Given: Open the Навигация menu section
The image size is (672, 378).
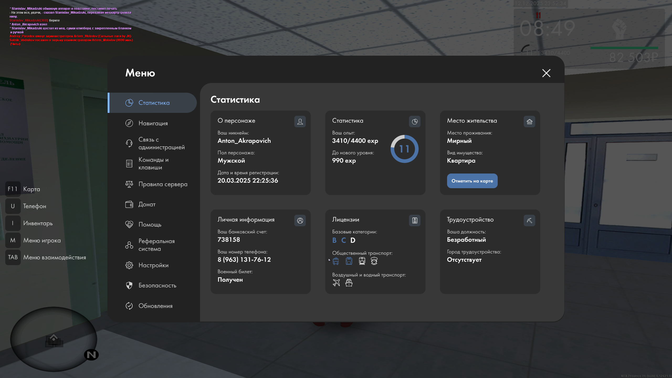Looking at the screenshot, I should tap(153, 123).
